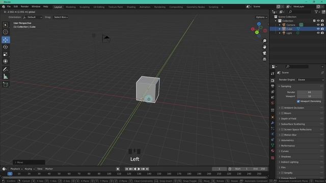Screen dimensions: 326x183
Task: Open the Keying menu in timeline
Action: 30,169
